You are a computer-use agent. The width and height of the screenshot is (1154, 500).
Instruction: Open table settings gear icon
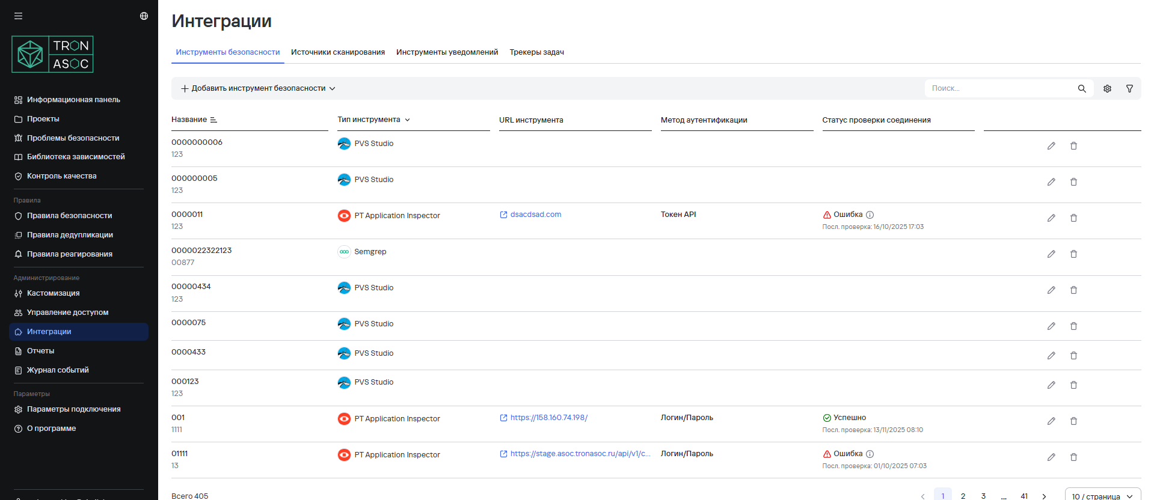1107,88
